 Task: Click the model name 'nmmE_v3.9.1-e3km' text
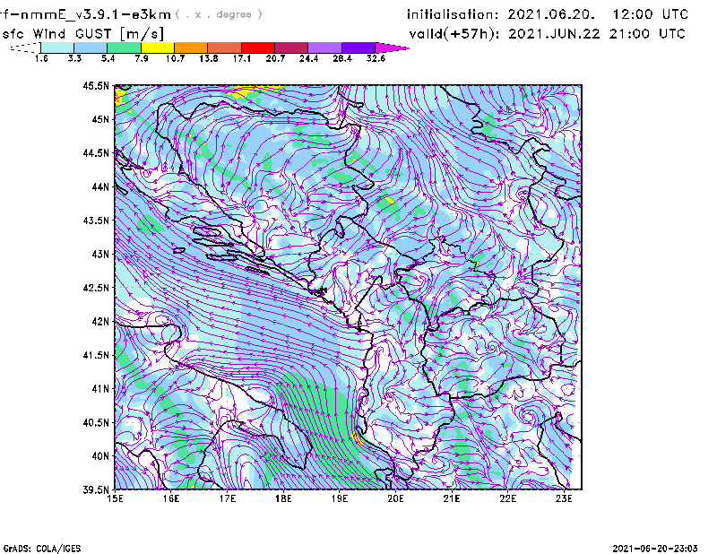coord(96,14)
